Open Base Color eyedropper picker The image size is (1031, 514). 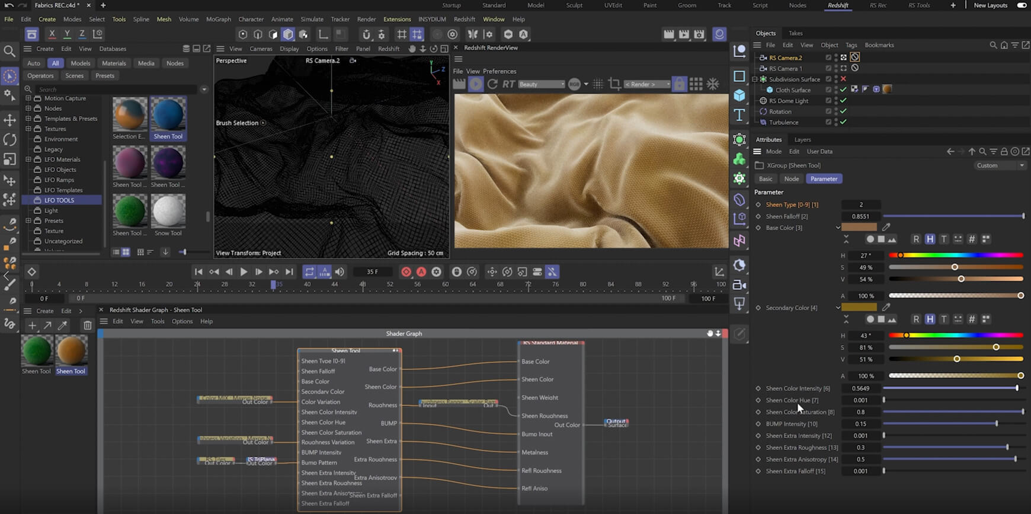(886, 227)
